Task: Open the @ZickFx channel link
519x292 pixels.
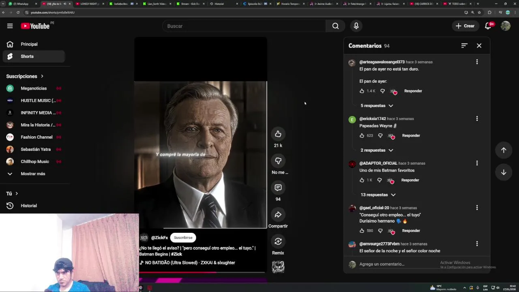Action: pos(159,238)
